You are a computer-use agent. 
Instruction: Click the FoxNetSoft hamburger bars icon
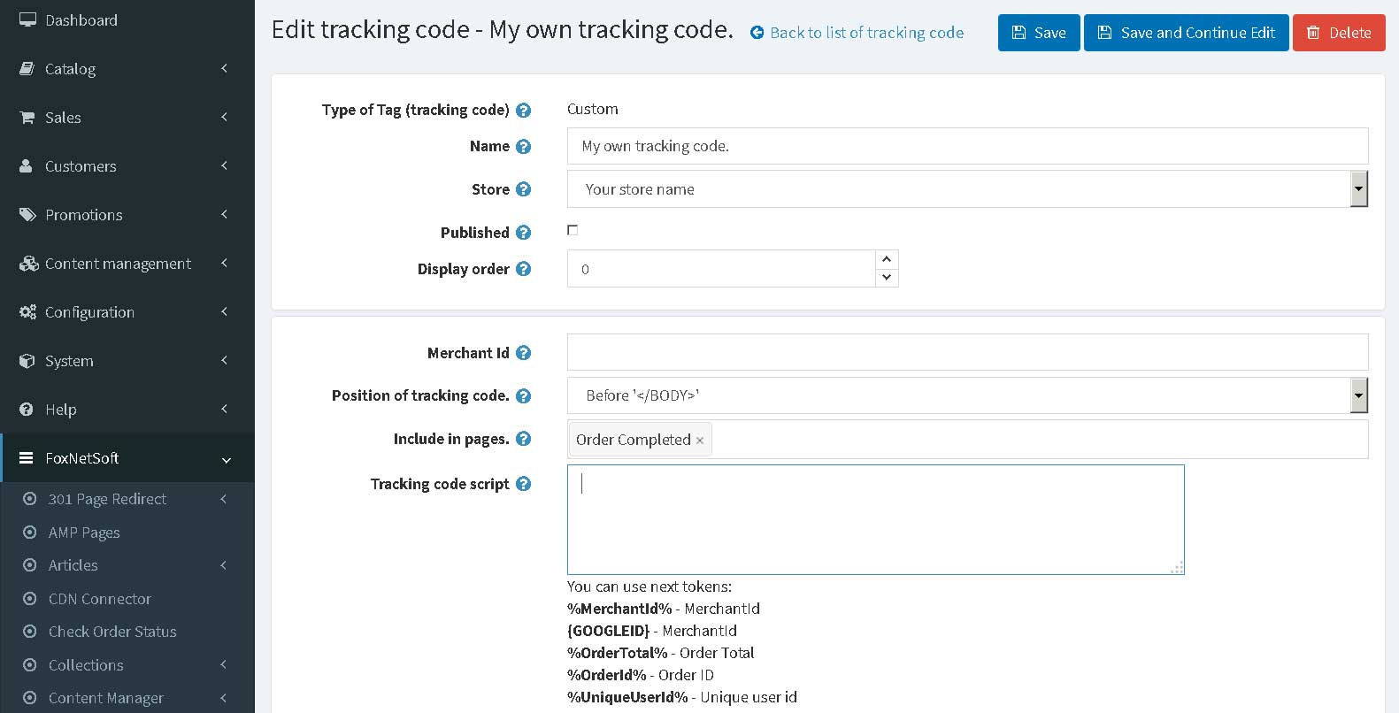tap(27, 457)
